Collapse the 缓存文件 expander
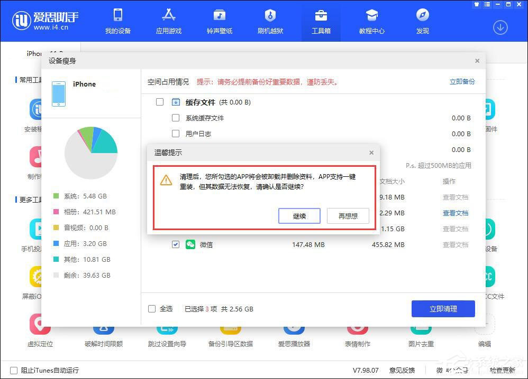The width and height of the screenshot is (528, 379). click(176, 102)
